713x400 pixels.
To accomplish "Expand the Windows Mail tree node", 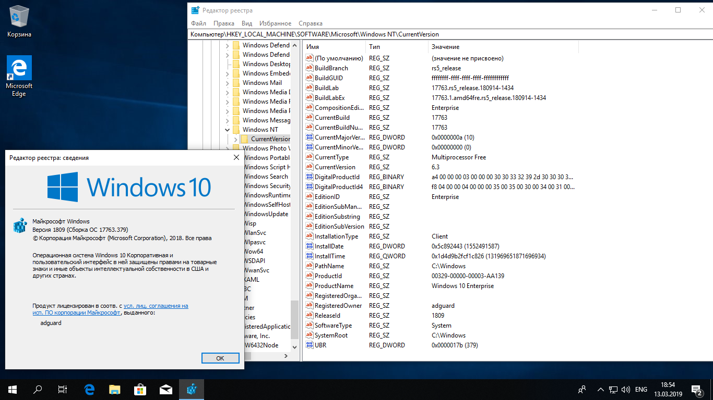I will click(227, 83).
